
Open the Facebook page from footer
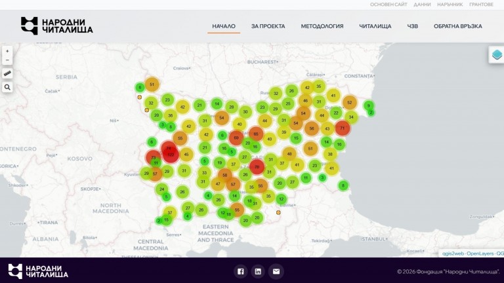click(240, 271)
